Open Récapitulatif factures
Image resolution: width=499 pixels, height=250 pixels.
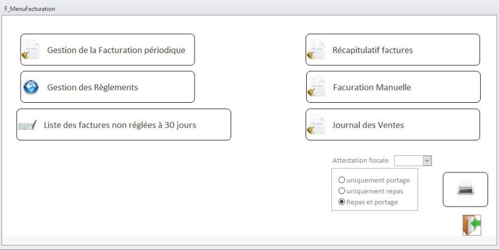point(373,50)
